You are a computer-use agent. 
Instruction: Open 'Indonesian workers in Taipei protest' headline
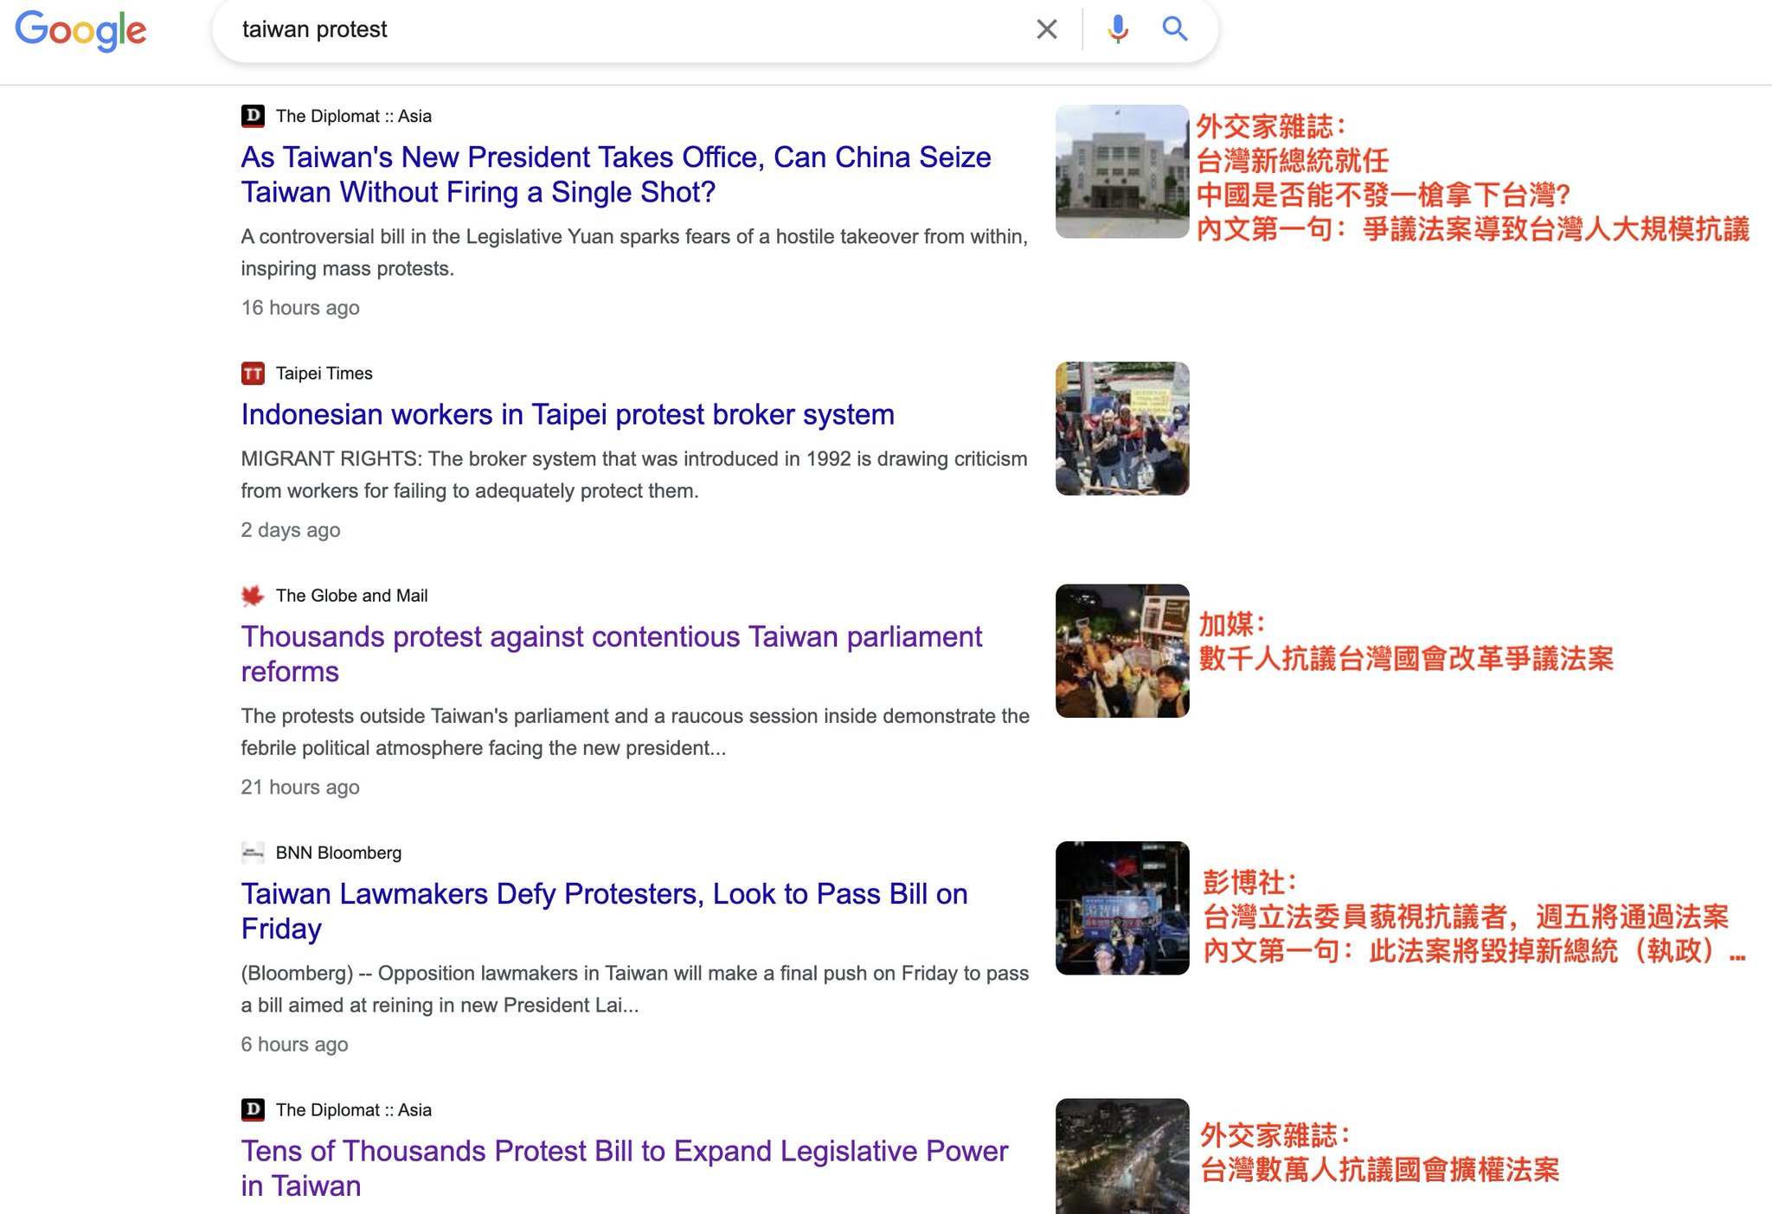coord(567,415)
